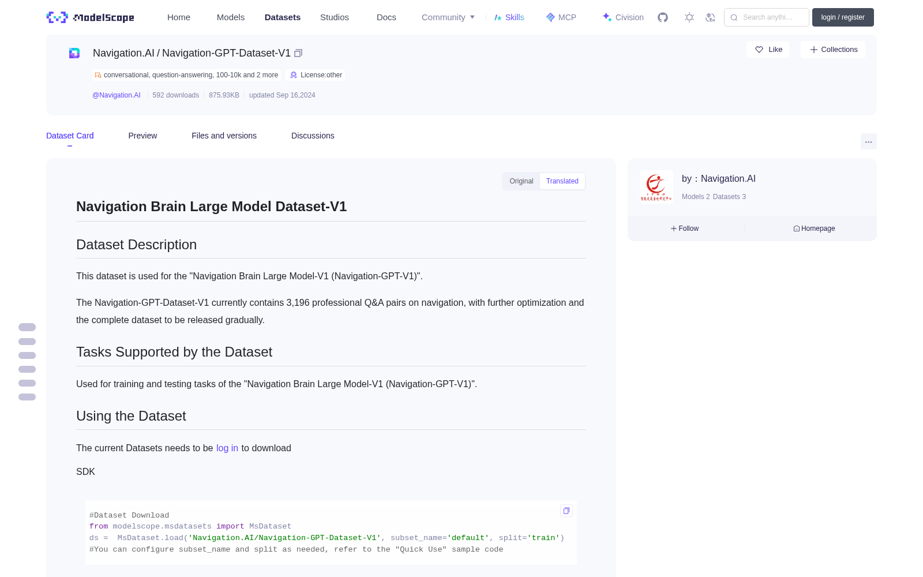Switch card view to Translated
This screenshot has height=577, width=923.
click(x=562, y=181)
